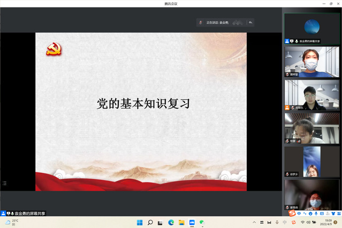Click voice input mic on Sogou bar
Screen dimensions: 342x228
pos(316,214)
